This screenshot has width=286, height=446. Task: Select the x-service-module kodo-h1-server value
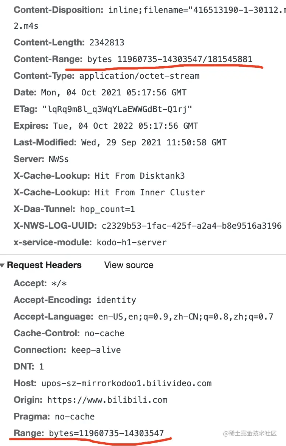coord(132,243)
